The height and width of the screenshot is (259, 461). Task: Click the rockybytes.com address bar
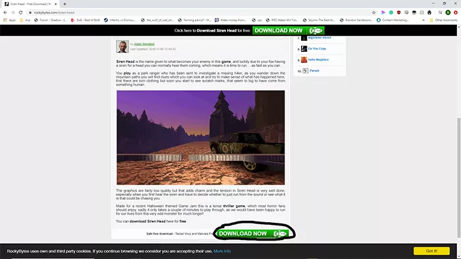click(x=200, y=12)
